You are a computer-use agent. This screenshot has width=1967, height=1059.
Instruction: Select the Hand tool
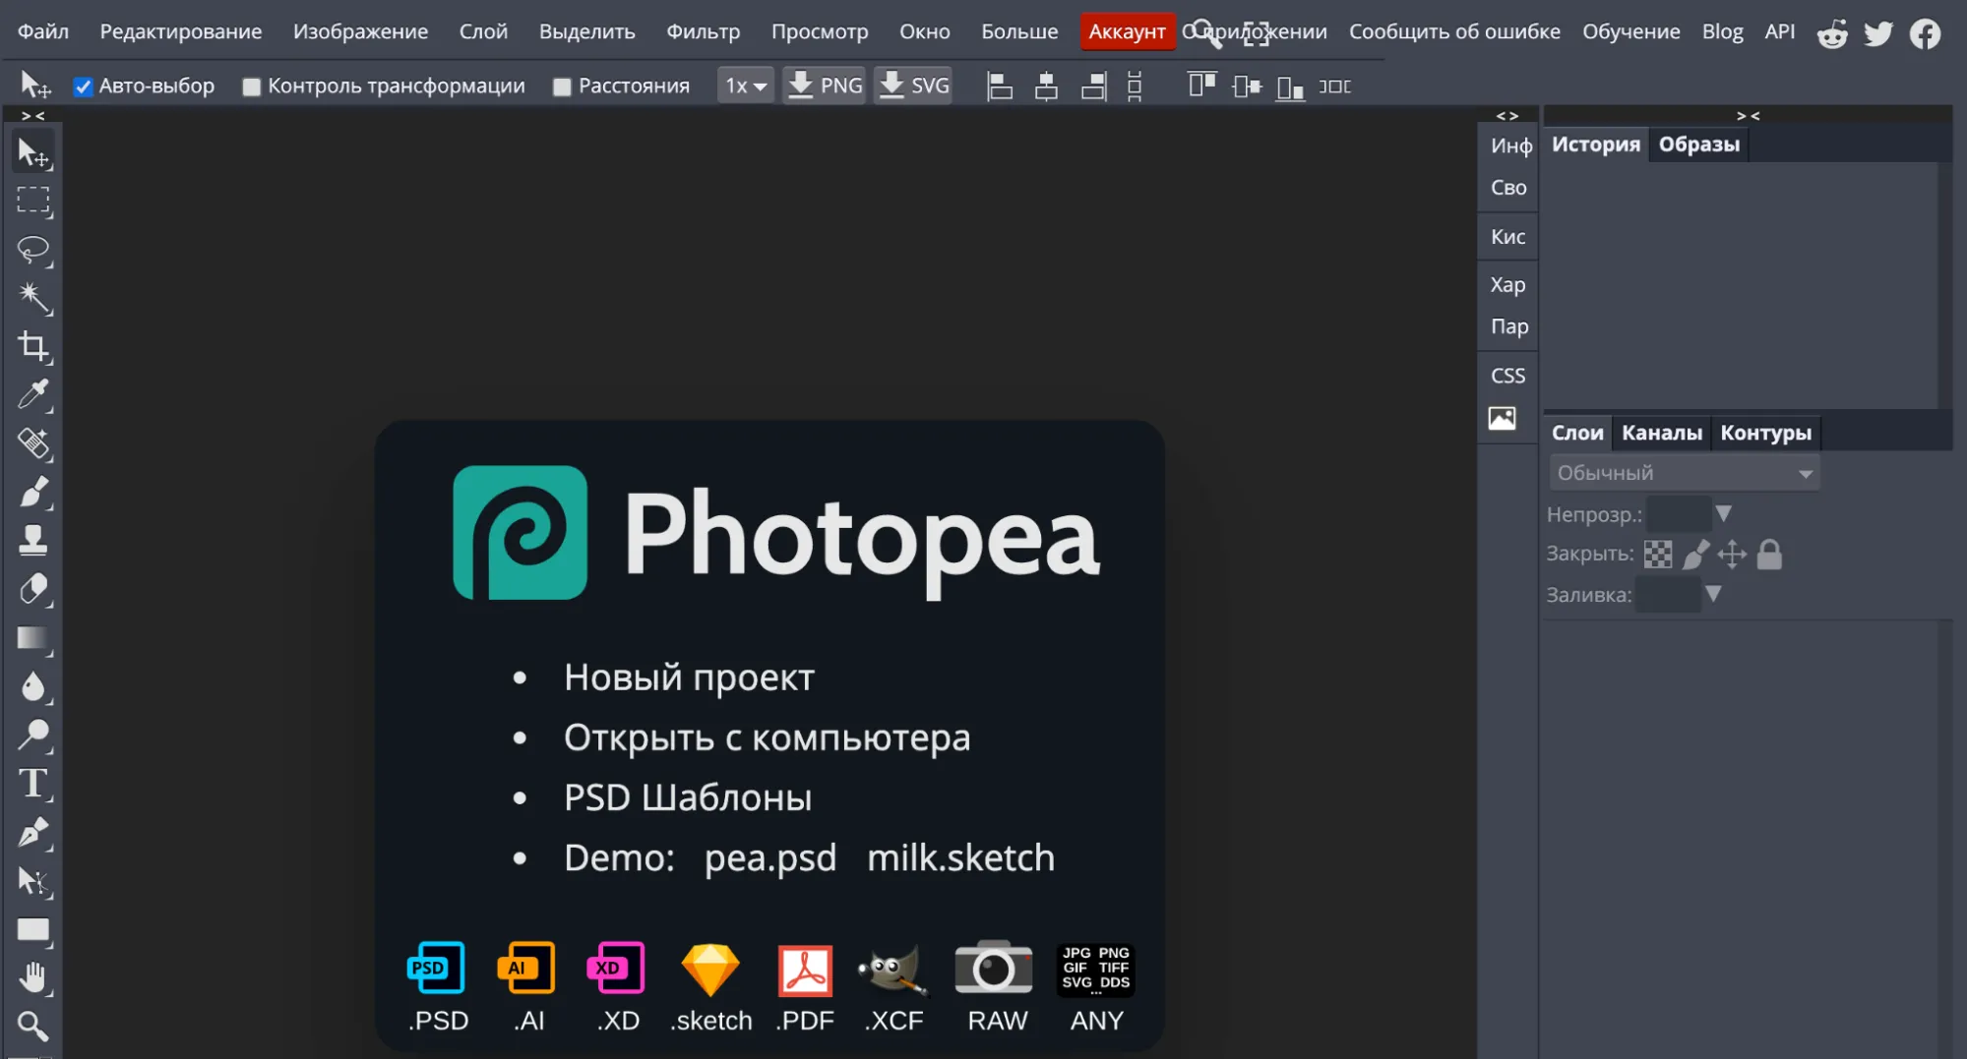(33, 977)
